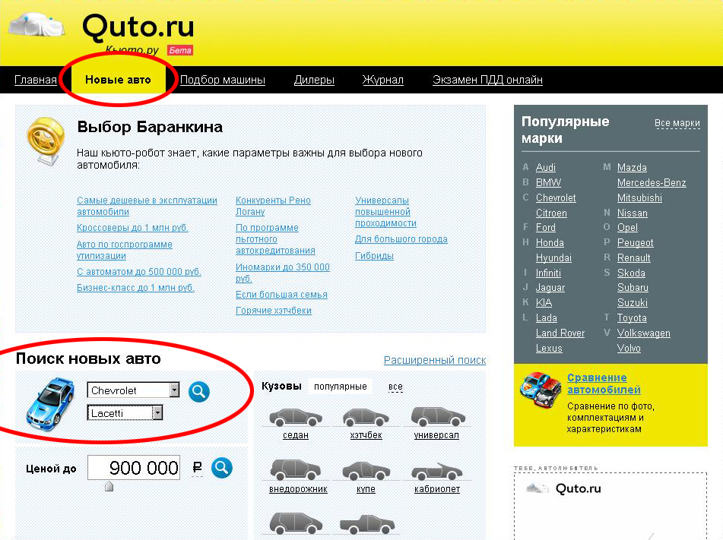Viewport: 723px width, 540px height.
Task: Select the купе body type icon
Action: [x=366, y=471]
